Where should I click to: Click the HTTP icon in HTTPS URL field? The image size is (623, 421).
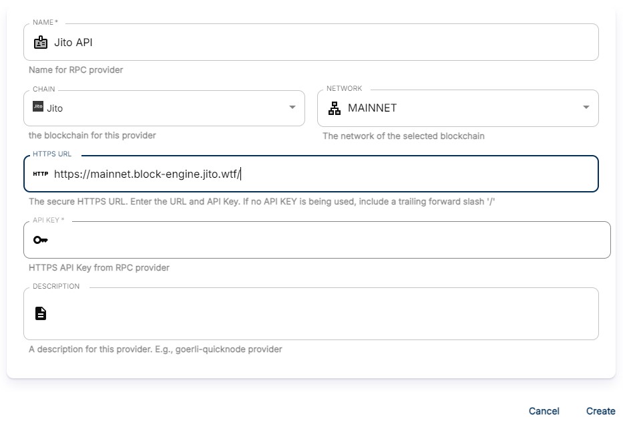(x=41, y=174)
